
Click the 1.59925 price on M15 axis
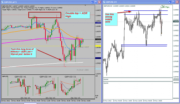(98, 63)
